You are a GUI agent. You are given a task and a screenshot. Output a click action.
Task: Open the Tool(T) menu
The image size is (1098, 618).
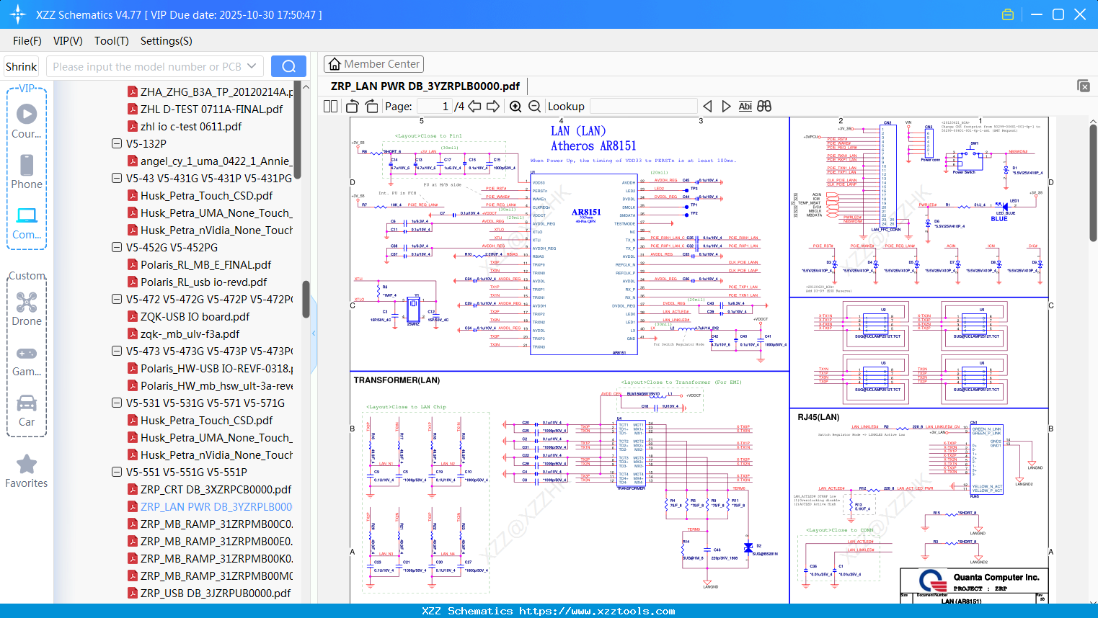pyautogui.click(x=111, y=41)
